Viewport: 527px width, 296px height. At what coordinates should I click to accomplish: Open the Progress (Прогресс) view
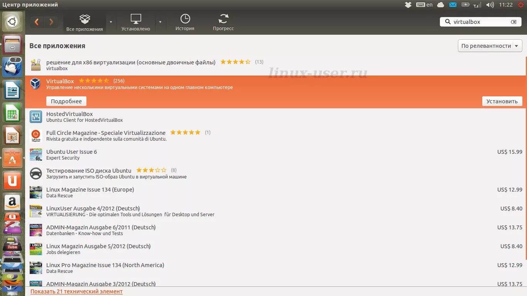(223, 23)
